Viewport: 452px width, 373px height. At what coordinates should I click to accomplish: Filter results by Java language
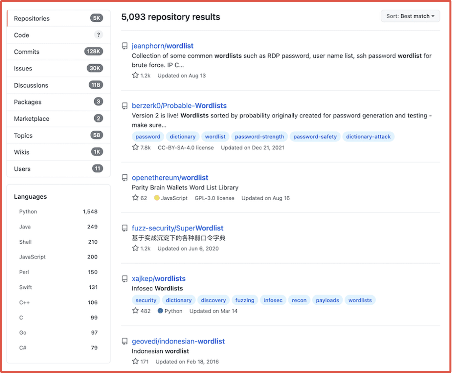pyautogui.click(x=58, y=227)
